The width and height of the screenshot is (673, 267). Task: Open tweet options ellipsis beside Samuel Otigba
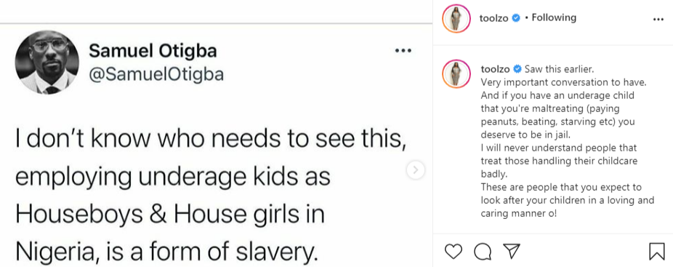coord(403,51)
